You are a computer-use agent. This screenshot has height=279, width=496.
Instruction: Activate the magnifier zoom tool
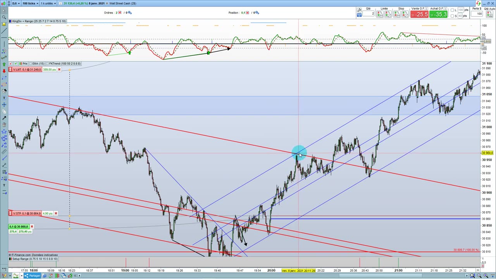[4, 17]
